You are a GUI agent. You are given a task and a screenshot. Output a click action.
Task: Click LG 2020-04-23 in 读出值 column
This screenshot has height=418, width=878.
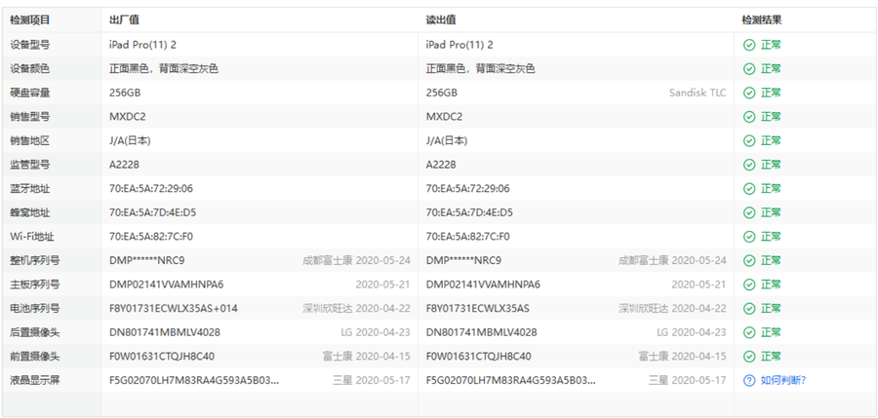[x=692, y=332]
